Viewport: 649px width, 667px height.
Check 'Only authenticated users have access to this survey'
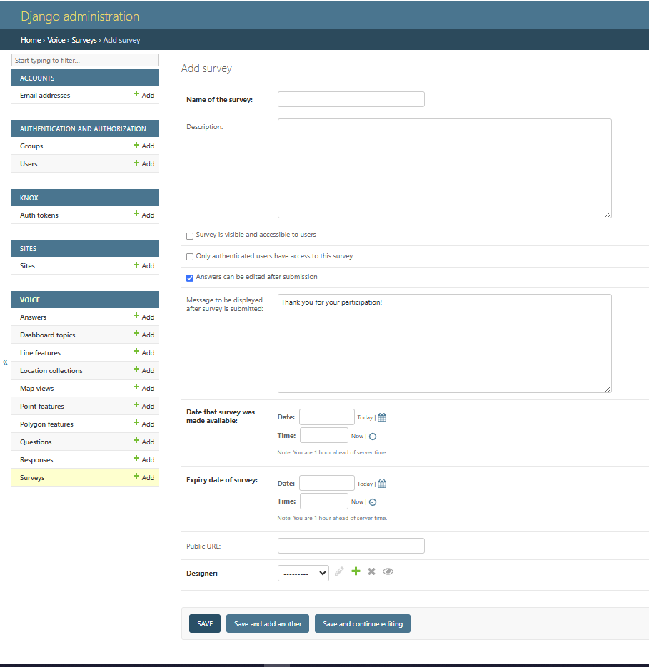[189, 256]
